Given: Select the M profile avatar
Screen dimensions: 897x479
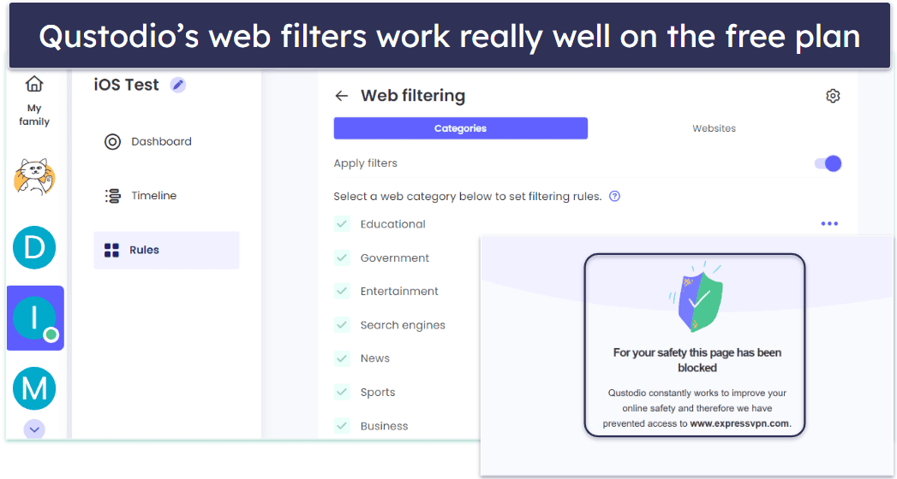Looking at the screenshot, I should (34, 388).
